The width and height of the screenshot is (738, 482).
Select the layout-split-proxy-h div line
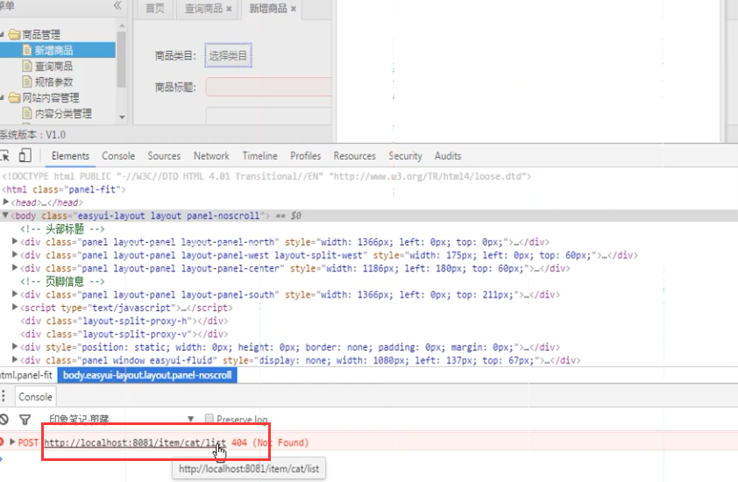tap(124, 321)
